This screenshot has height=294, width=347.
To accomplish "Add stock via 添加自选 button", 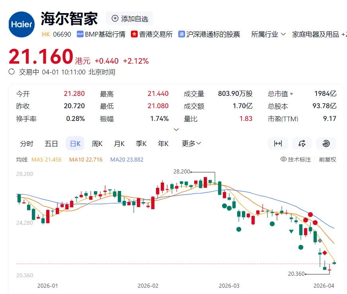I will 129,19.
